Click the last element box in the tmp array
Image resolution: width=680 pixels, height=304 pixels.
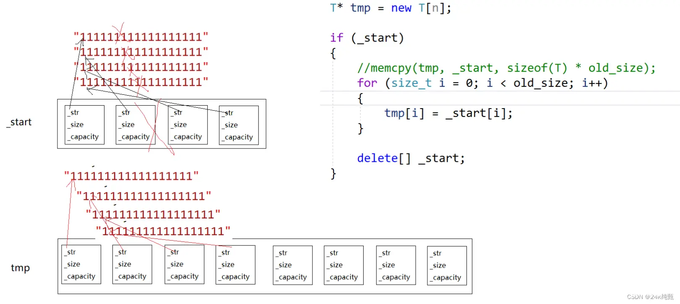click(447, 266)
